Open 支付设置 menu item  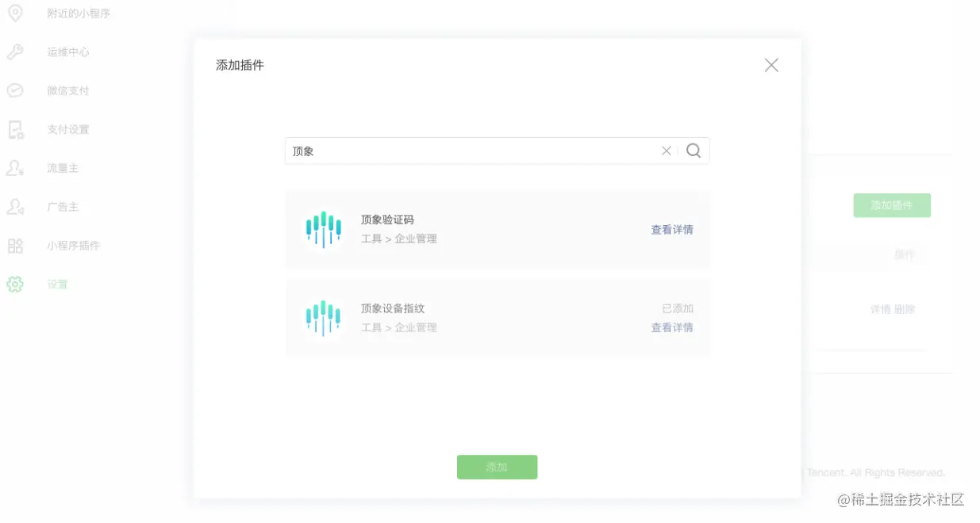pos(68,129)
